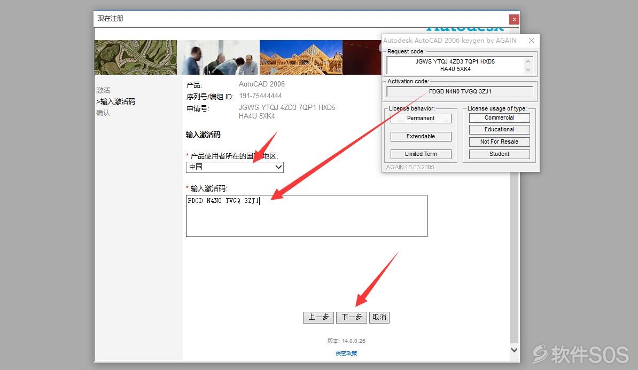Select the 激活 step in sidebar
This screenshot has height=370, width=638.
pos(103,90)
